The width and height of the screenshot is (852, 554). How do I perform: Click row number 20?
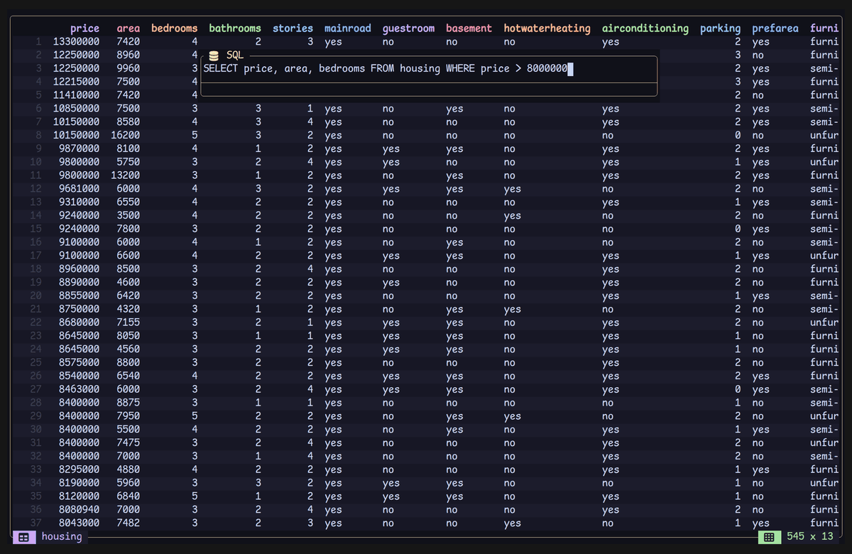click(36, 296)
